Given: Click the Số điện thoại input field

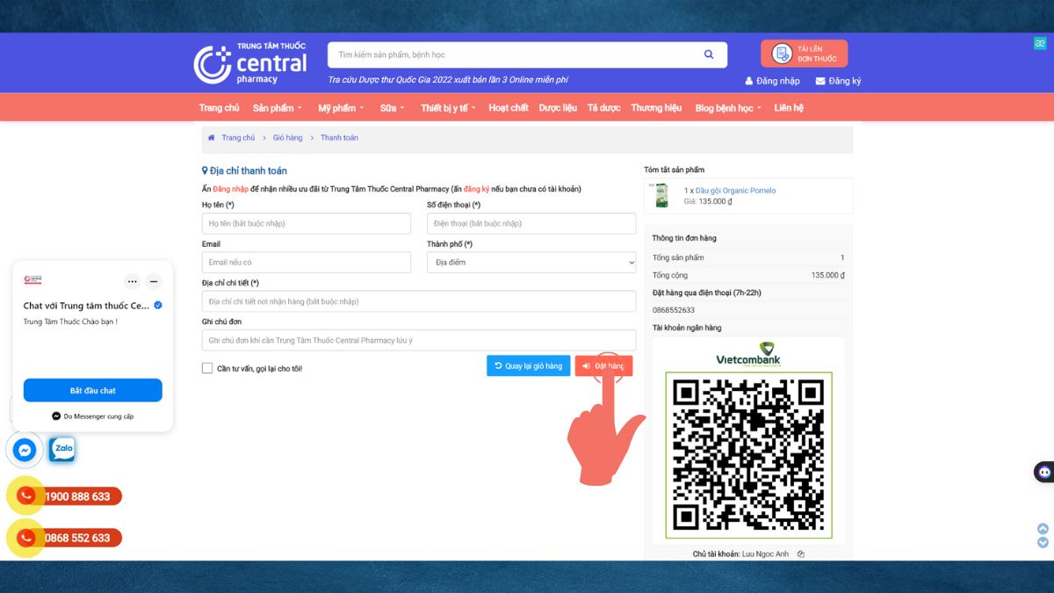Looking at the screenshot, I should [531, 223].
